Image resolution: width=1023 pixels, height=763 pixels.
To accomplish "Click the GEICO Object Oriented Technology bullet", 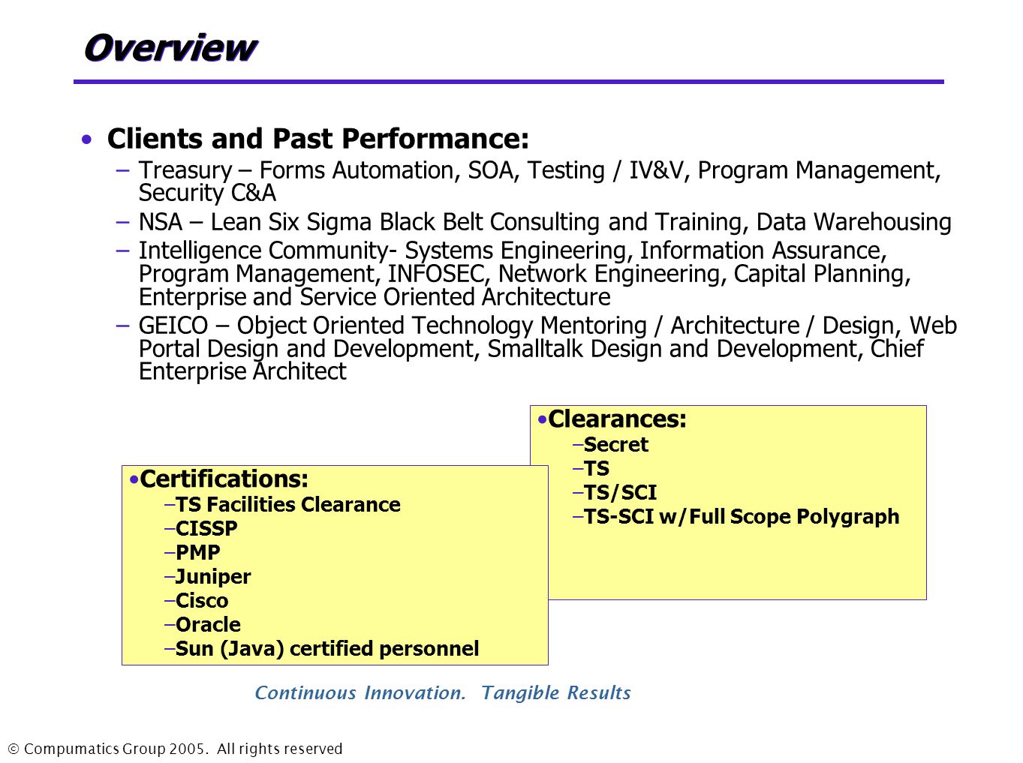I will click(x=548, y=348).
